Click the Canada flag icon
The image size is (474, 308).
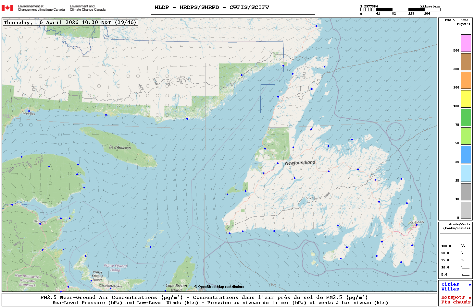tap(7, 8)
